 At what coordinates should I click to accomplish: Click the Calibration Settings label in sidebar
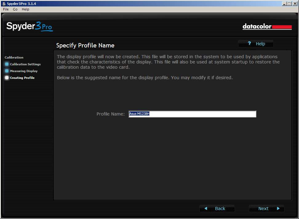[x=25, y=64]
